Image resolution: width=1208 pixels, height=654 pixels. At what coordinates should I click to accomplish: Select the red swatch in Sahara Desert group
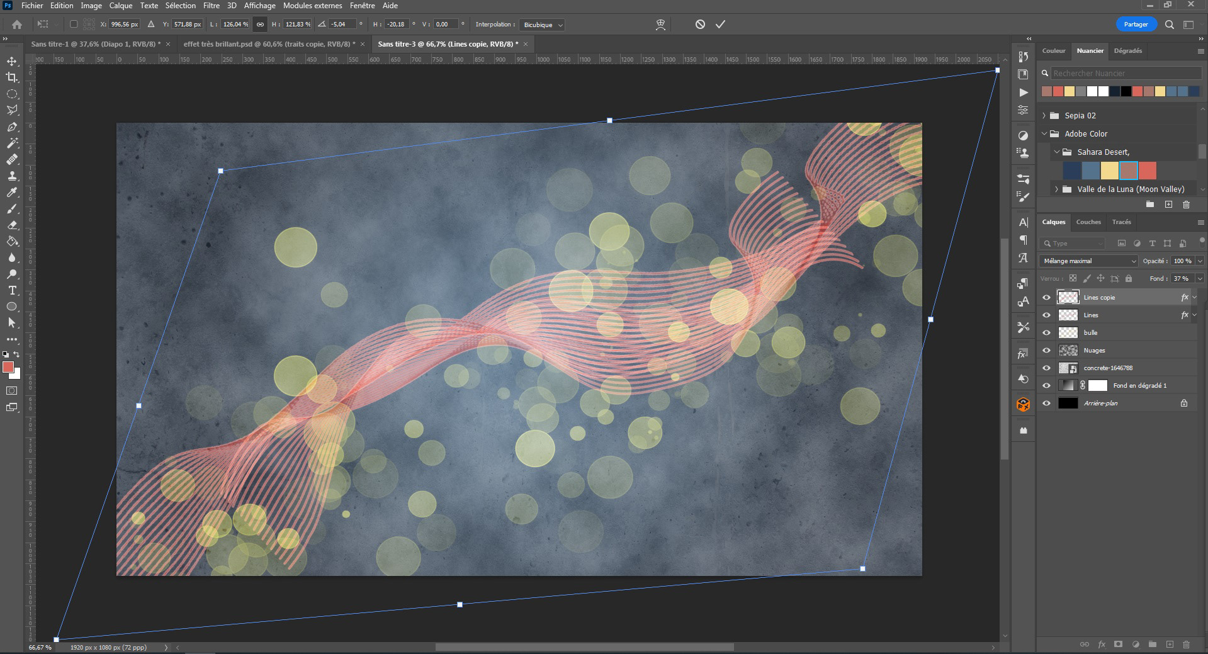click(1148, 171)
